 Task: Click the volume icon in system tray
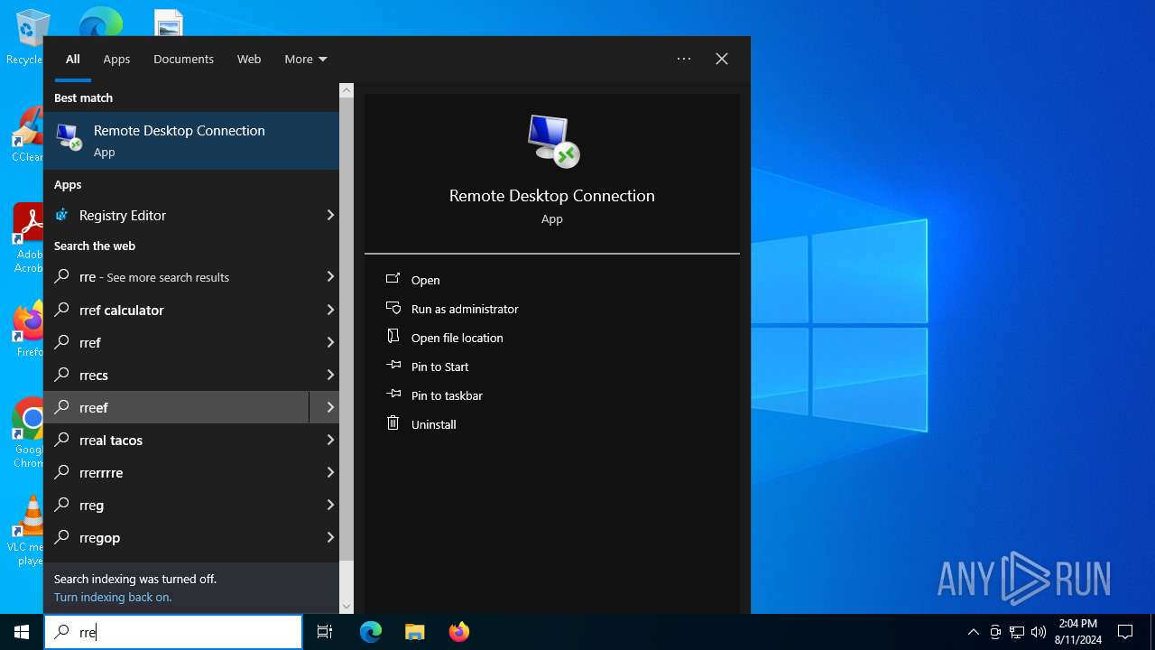[x=1038, y=632]
